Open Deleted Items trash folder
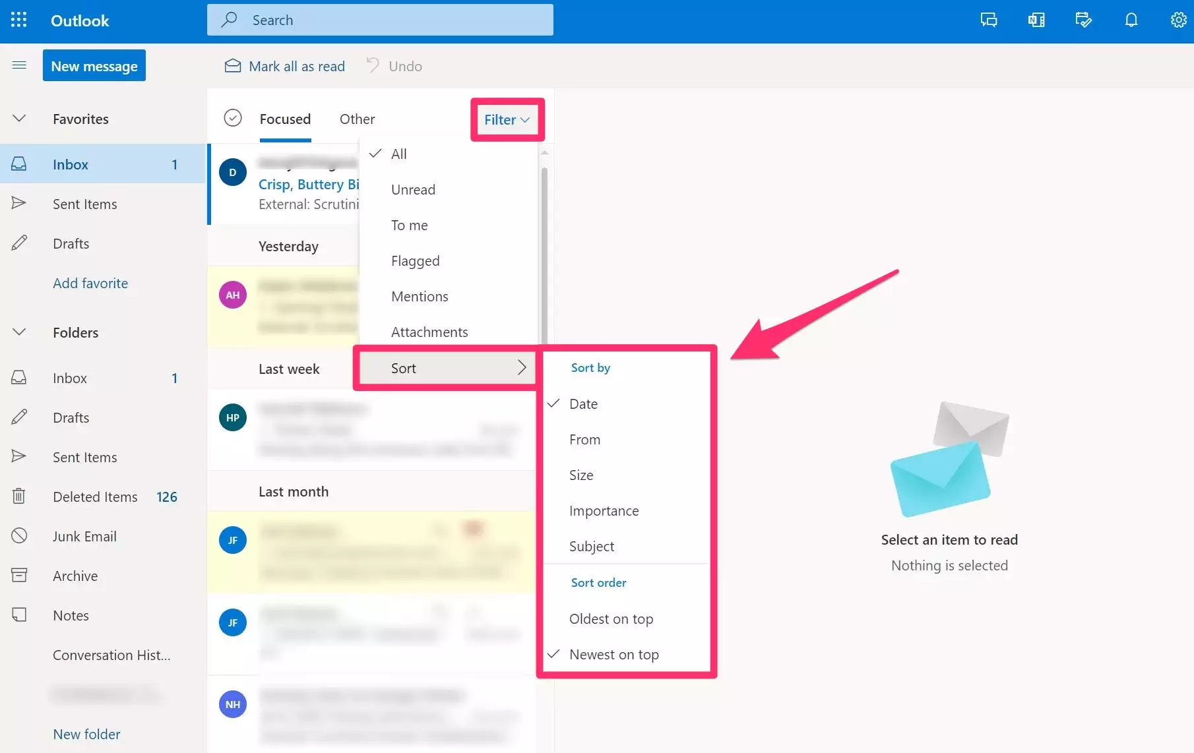The image size is (1194, 753). [x=95, y=497]
